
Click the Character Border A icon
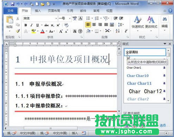click(80, 18)
